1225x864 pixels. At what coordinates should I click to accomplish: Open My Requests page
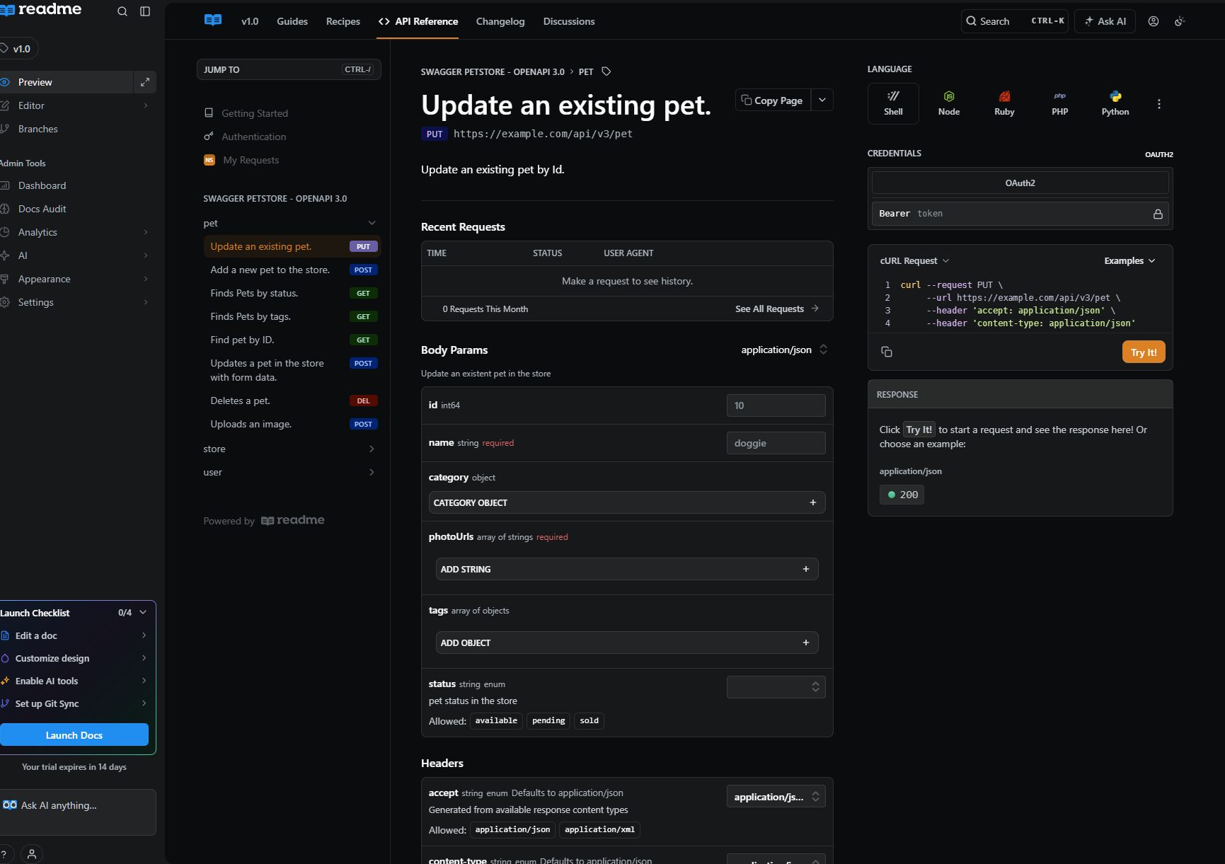251,160
